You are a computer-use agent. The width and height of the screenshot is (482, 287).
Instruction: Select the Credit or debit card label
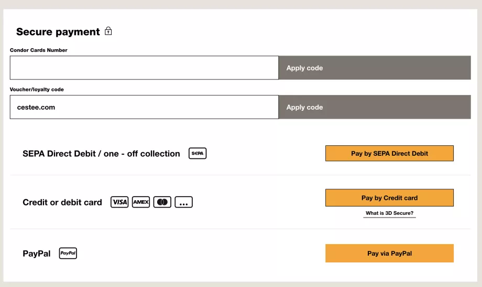tap(62, 202)
